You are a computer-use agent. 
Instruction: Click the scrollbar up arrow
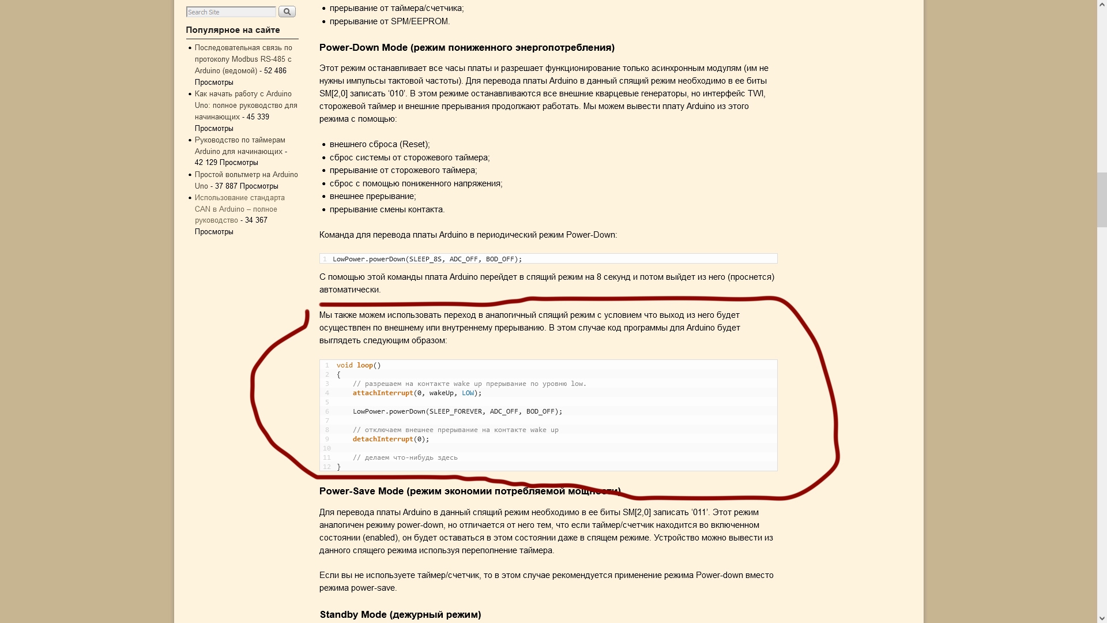click(1102, 5)
